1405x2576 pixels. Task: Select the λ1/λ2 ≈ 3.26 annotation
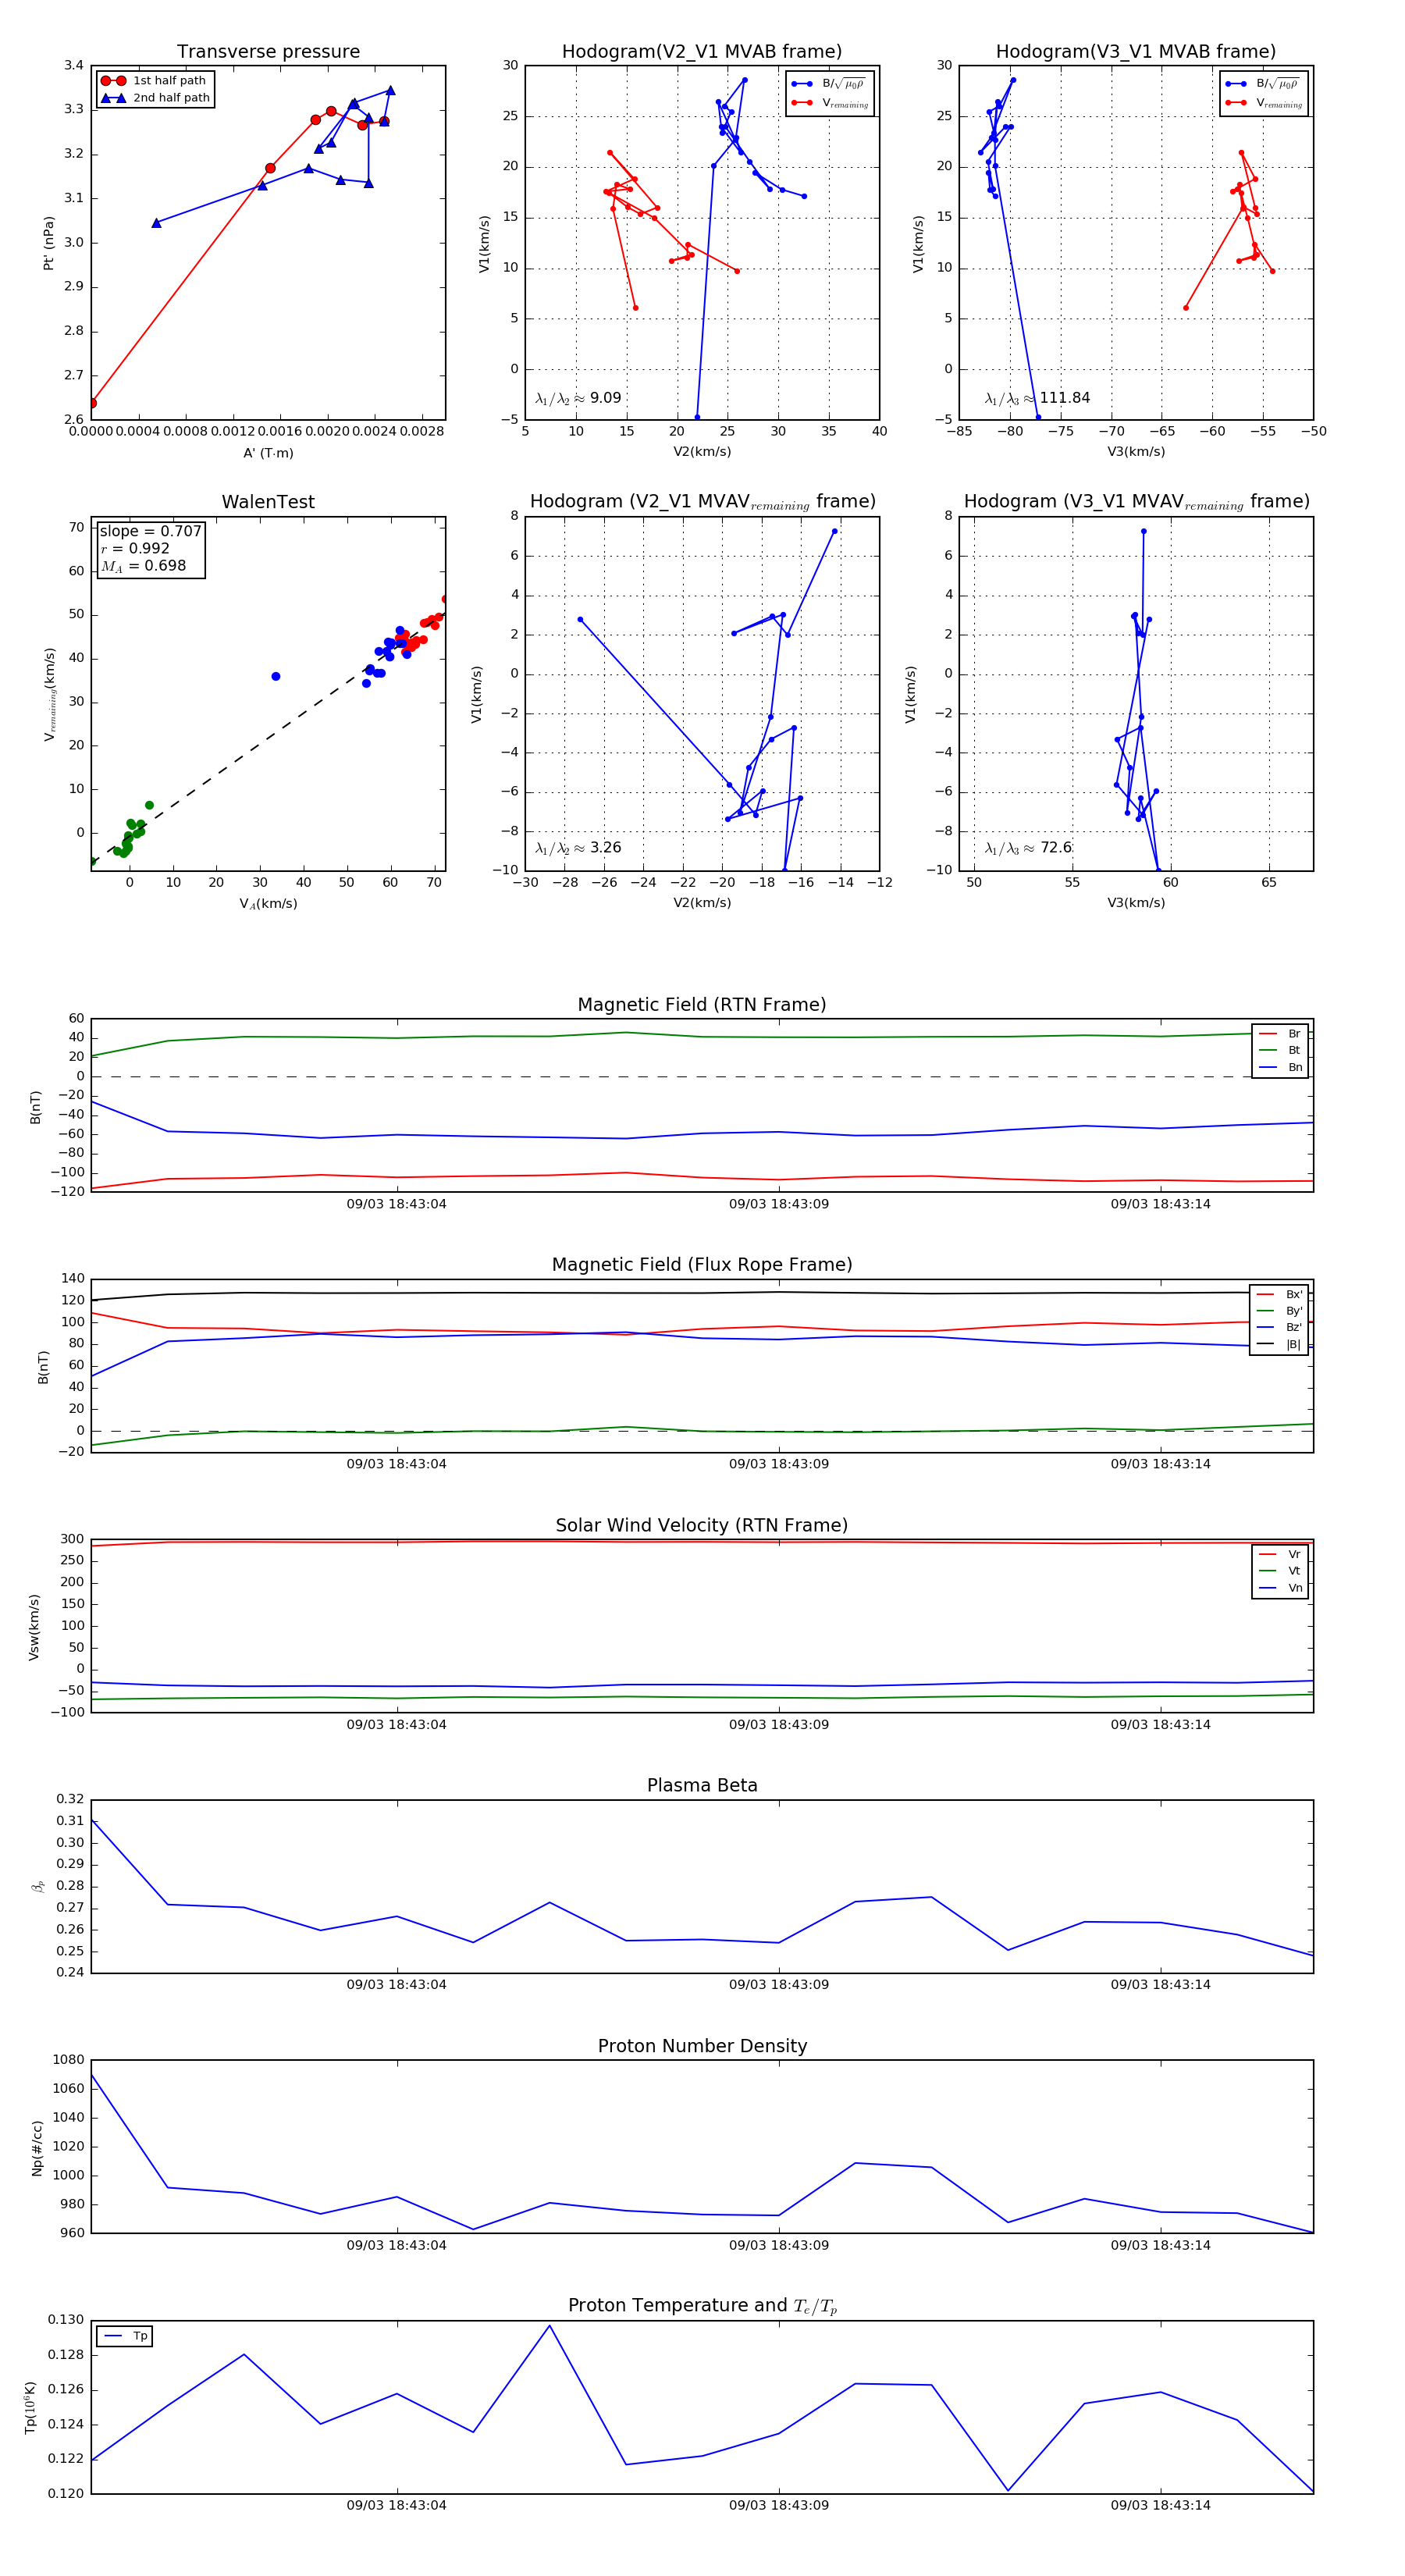point(578,848)
